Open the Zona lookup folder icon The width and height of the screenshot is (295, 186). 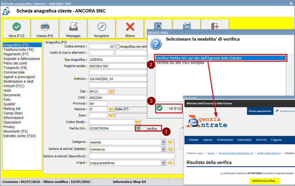click(111, 115)
